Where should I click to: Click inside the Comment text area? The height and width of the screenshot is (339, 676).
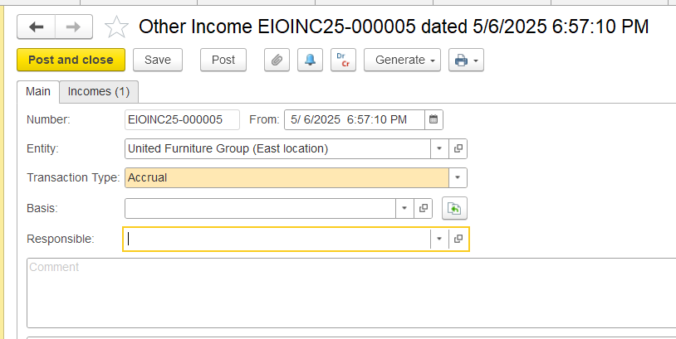(351, 293)
